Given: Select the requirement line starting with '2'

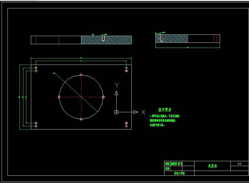Looking at the screenshot, I should click(157, 125).
